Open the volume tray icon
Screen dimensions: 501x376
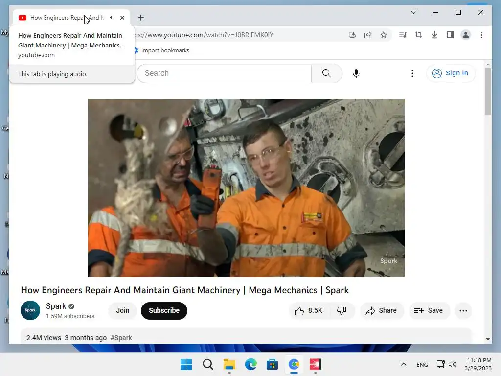tap(453, 364)
